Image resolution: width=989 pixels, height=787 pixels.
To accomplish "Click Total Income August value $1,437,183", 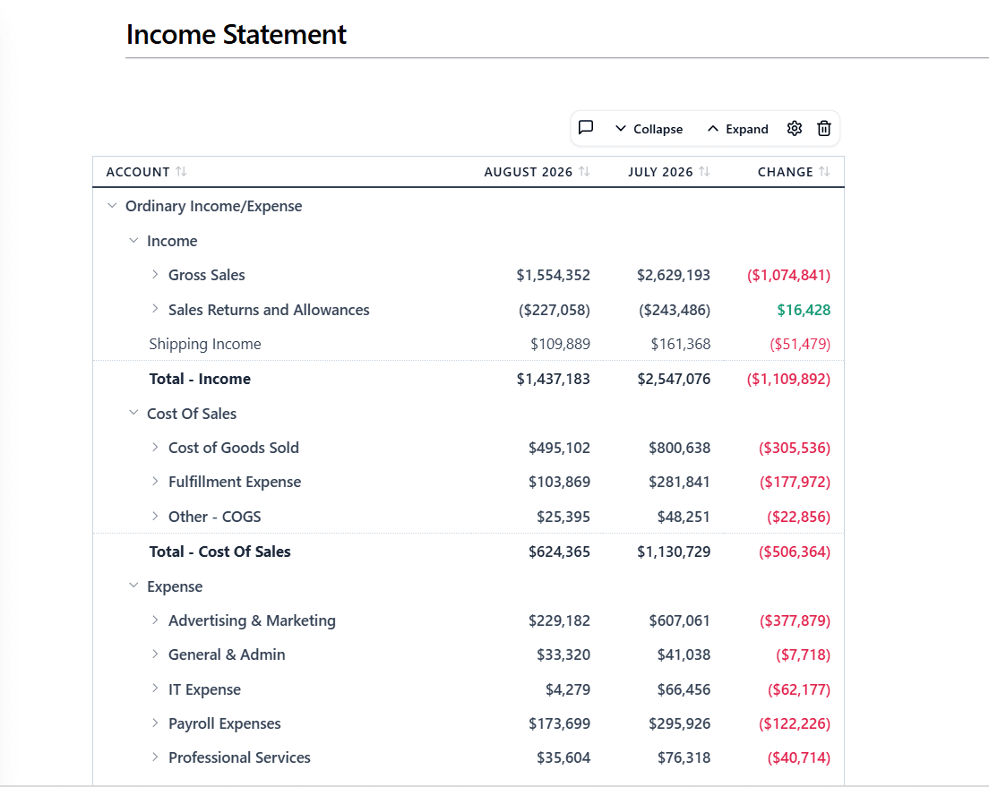I will point(553,379).
